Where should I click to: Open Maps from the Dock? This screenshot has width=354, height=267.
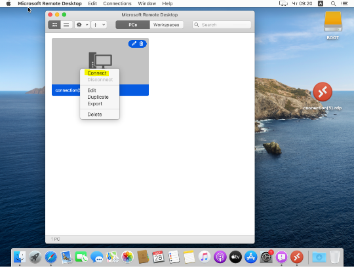click(112, 257)
